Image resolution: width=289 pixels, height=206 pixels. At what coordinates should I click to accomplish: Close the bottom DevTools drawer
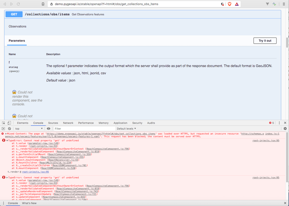point(285,203)
